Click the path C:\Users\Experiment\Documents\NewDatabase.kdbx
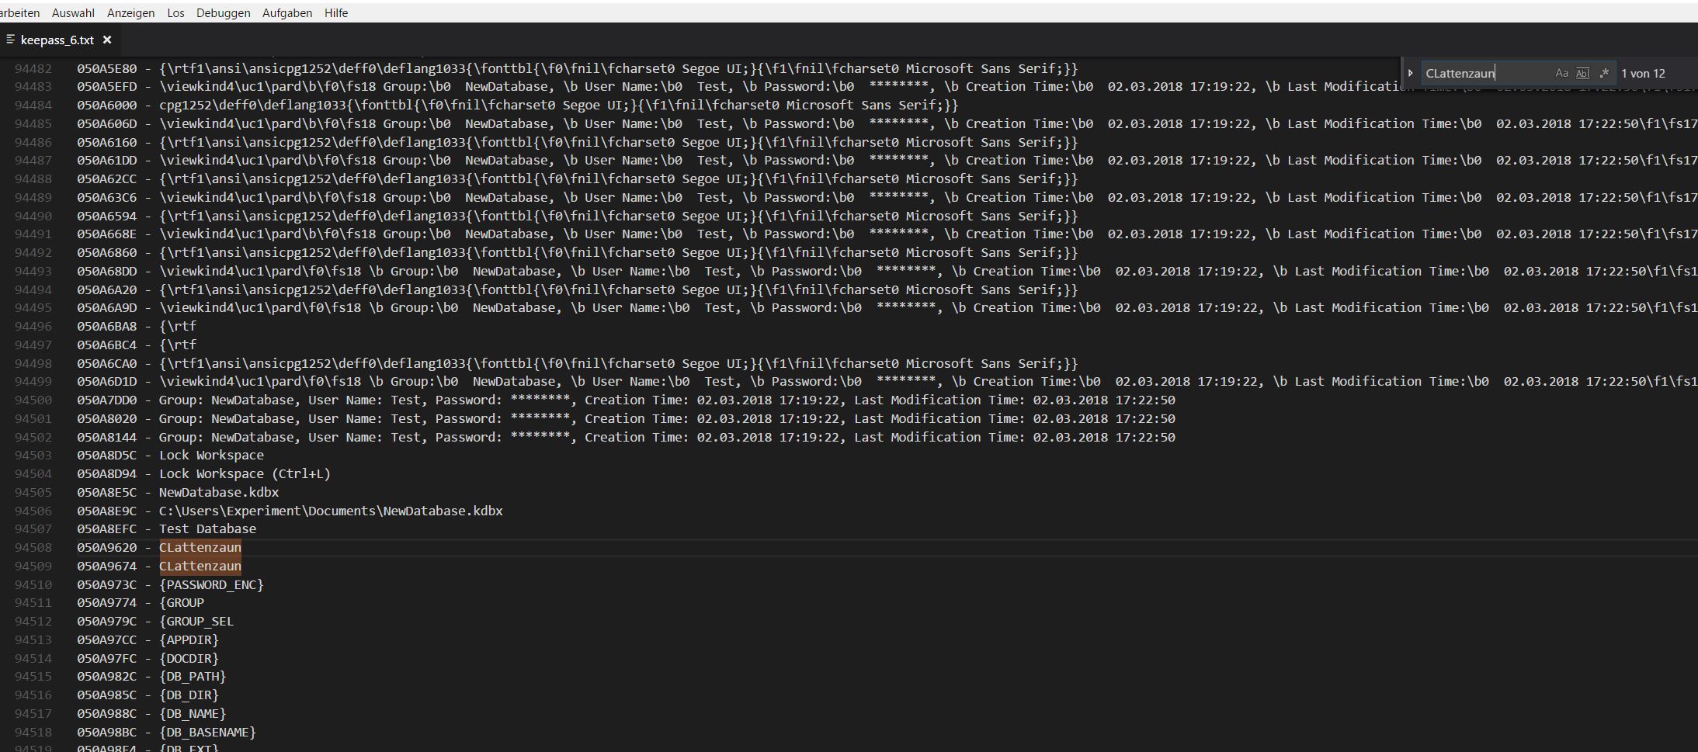Image resolution: width=1698 pixels, height=752 pixels. pos(331,511)
